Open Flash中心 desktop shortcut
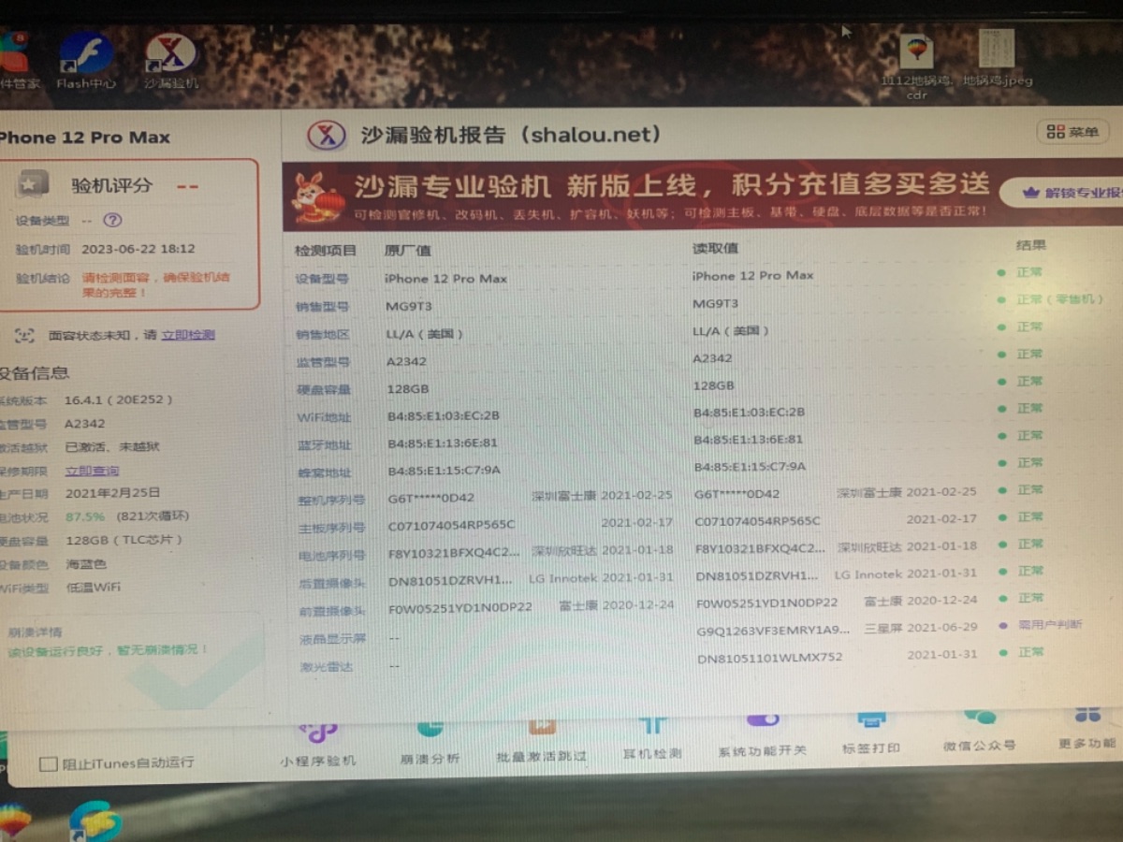1123x842 pixels. [86, 60]
